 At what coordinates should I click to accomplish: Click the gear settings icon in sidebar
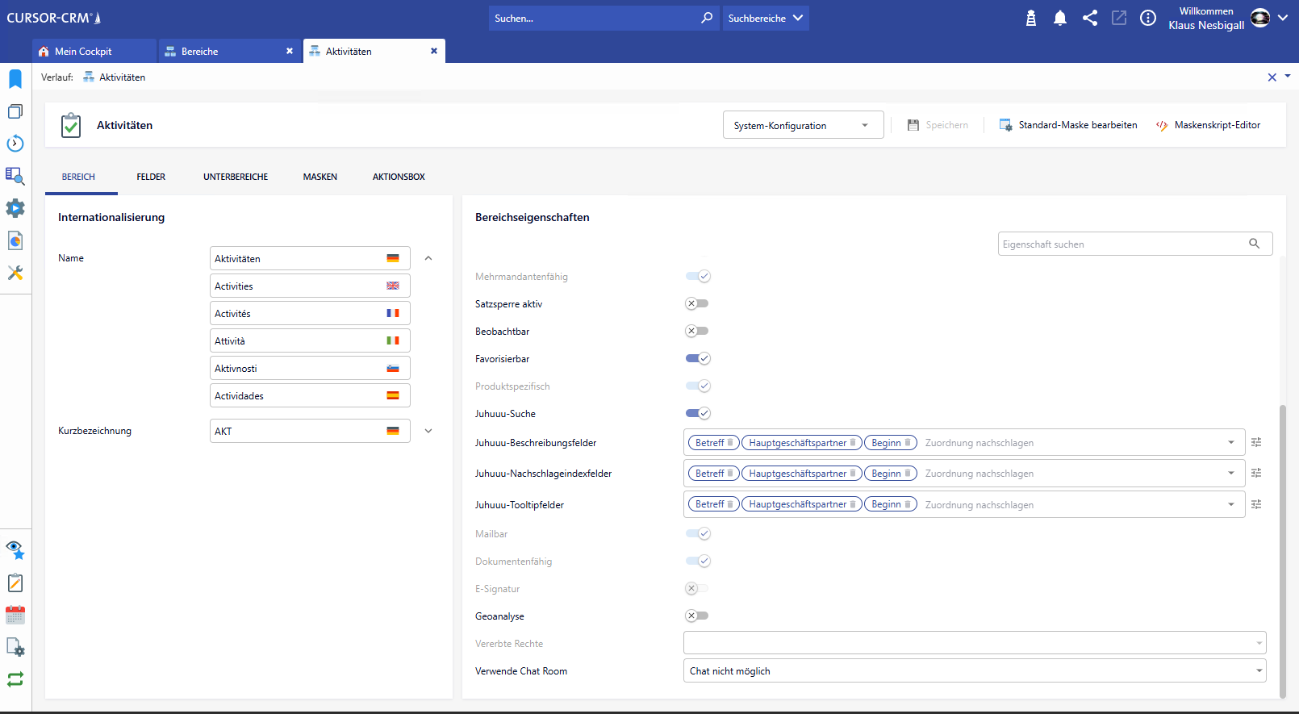[15, 208]
